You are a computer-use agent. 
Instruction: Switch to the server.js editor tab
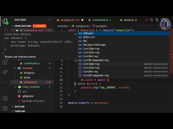pyautogui.click(x=128, y=20)
